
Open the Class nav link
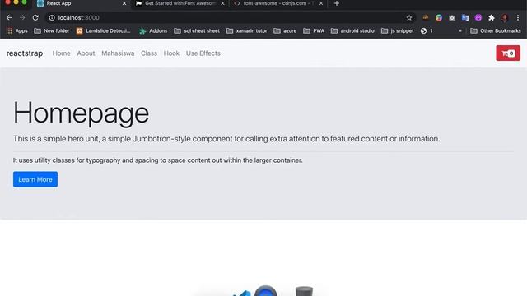[149, 53]
